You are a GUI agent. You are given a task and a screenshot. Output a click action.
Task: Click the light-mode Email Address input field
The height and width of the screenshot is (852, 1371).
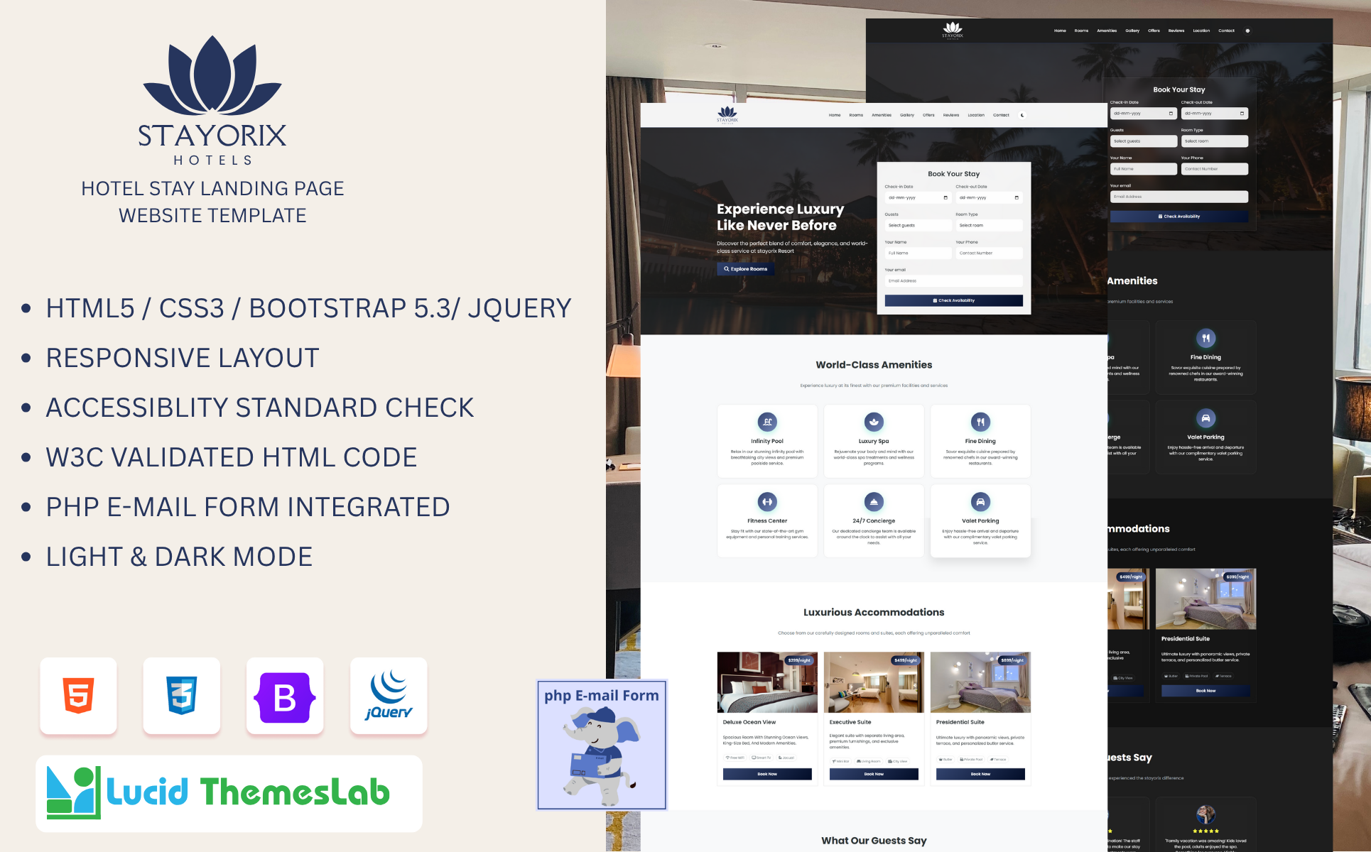click(x=953, y=281)
